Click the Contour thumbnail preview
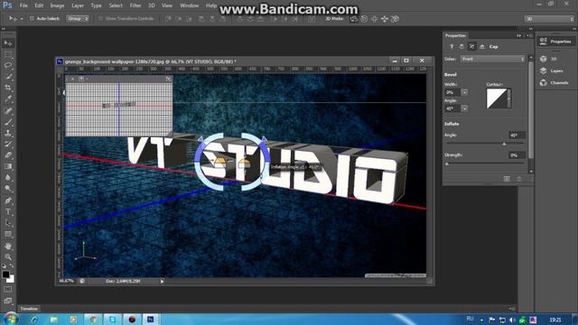Viewport: 578px width, 325px height. (497, 98)
